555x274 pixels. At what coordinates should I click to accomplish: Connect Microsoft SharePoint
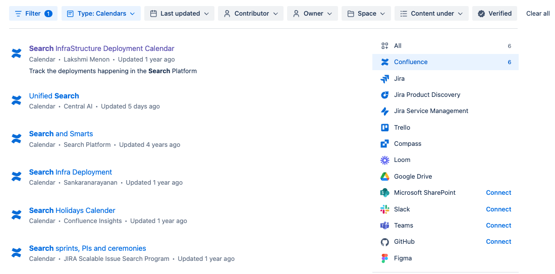click(x=498, y=193)
